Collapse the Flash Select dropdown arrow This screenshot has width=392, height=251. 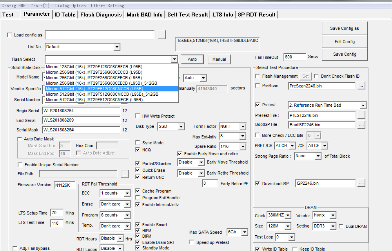point(174,59)
